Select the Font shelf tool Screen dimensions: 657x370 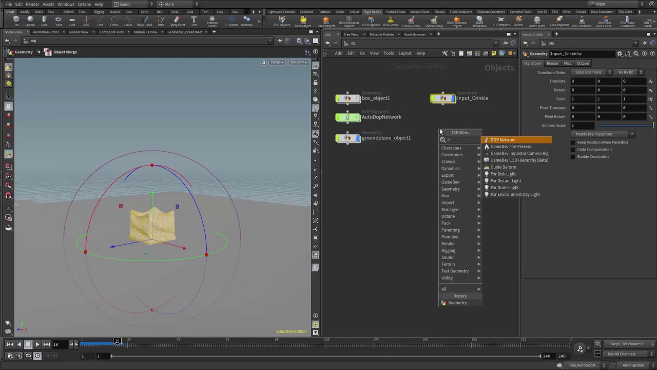pos(194,22)
